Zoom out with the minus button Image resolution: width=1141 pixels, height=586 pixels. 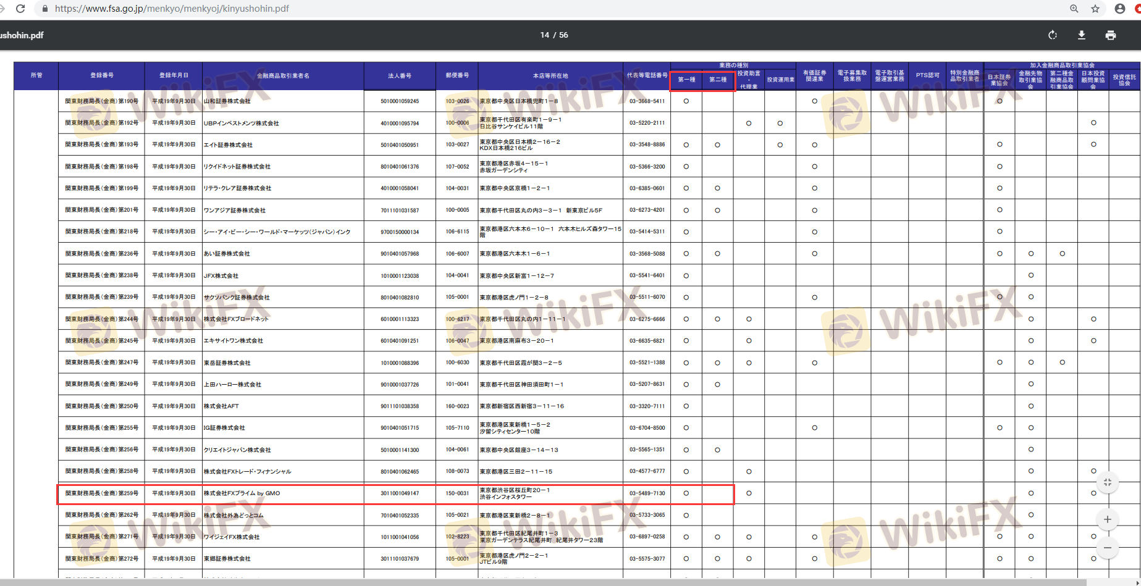(x=1107, y=548)
